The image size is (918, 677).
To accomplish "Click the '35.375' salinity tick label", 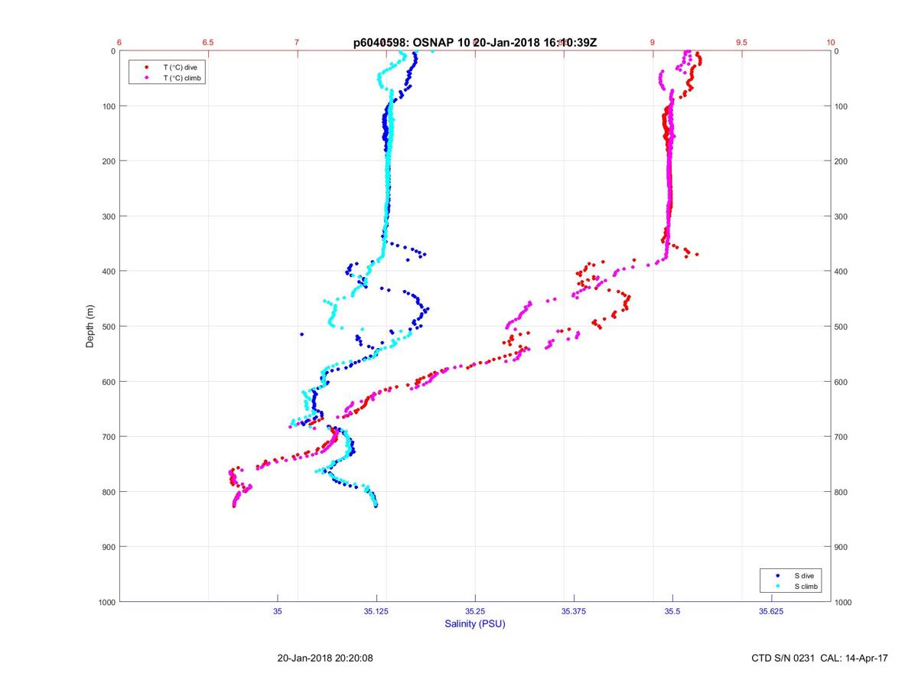I will click(574, 611).
